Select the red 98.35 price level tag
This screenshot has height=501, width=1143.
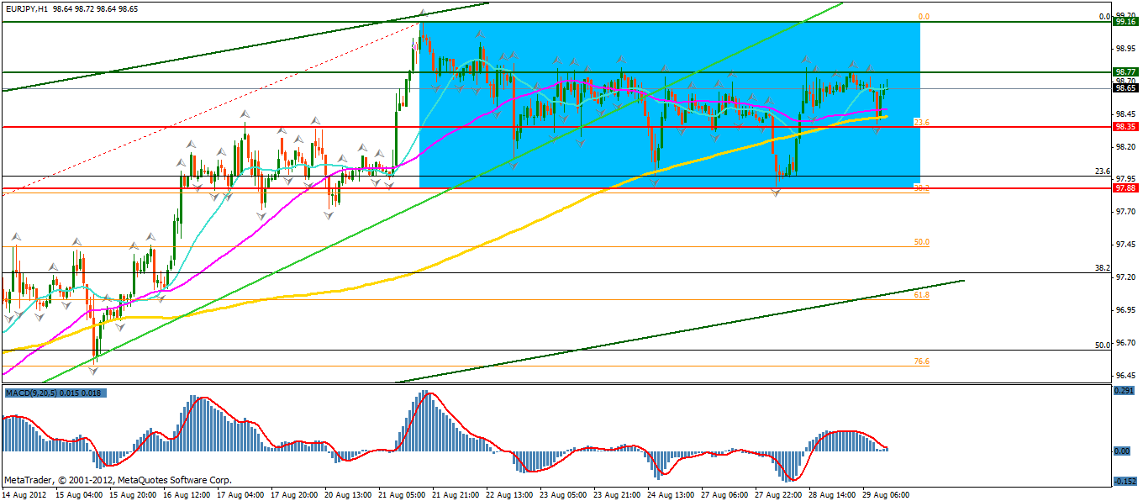click(x=1125, y=127)
